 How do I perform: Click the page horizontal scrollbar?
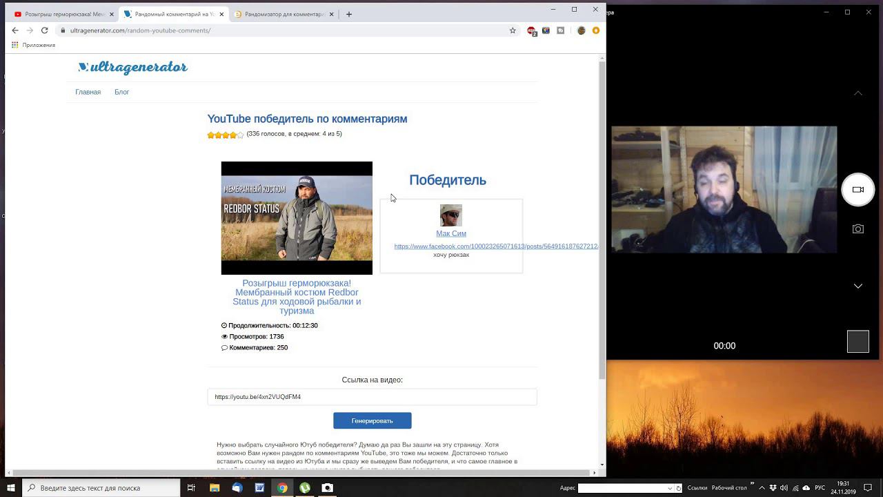[x=302, y=473]
